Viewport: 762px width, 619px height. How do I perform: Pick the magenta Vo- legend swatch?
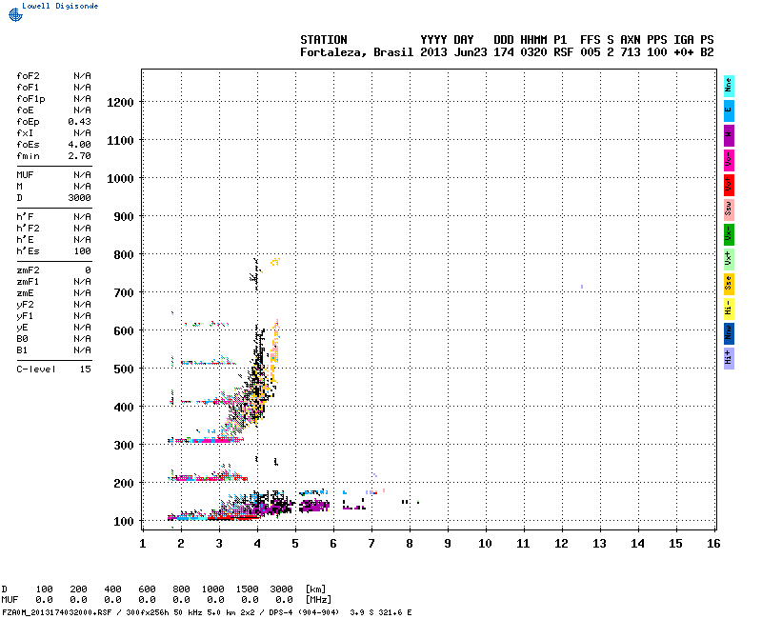point(729,160)
